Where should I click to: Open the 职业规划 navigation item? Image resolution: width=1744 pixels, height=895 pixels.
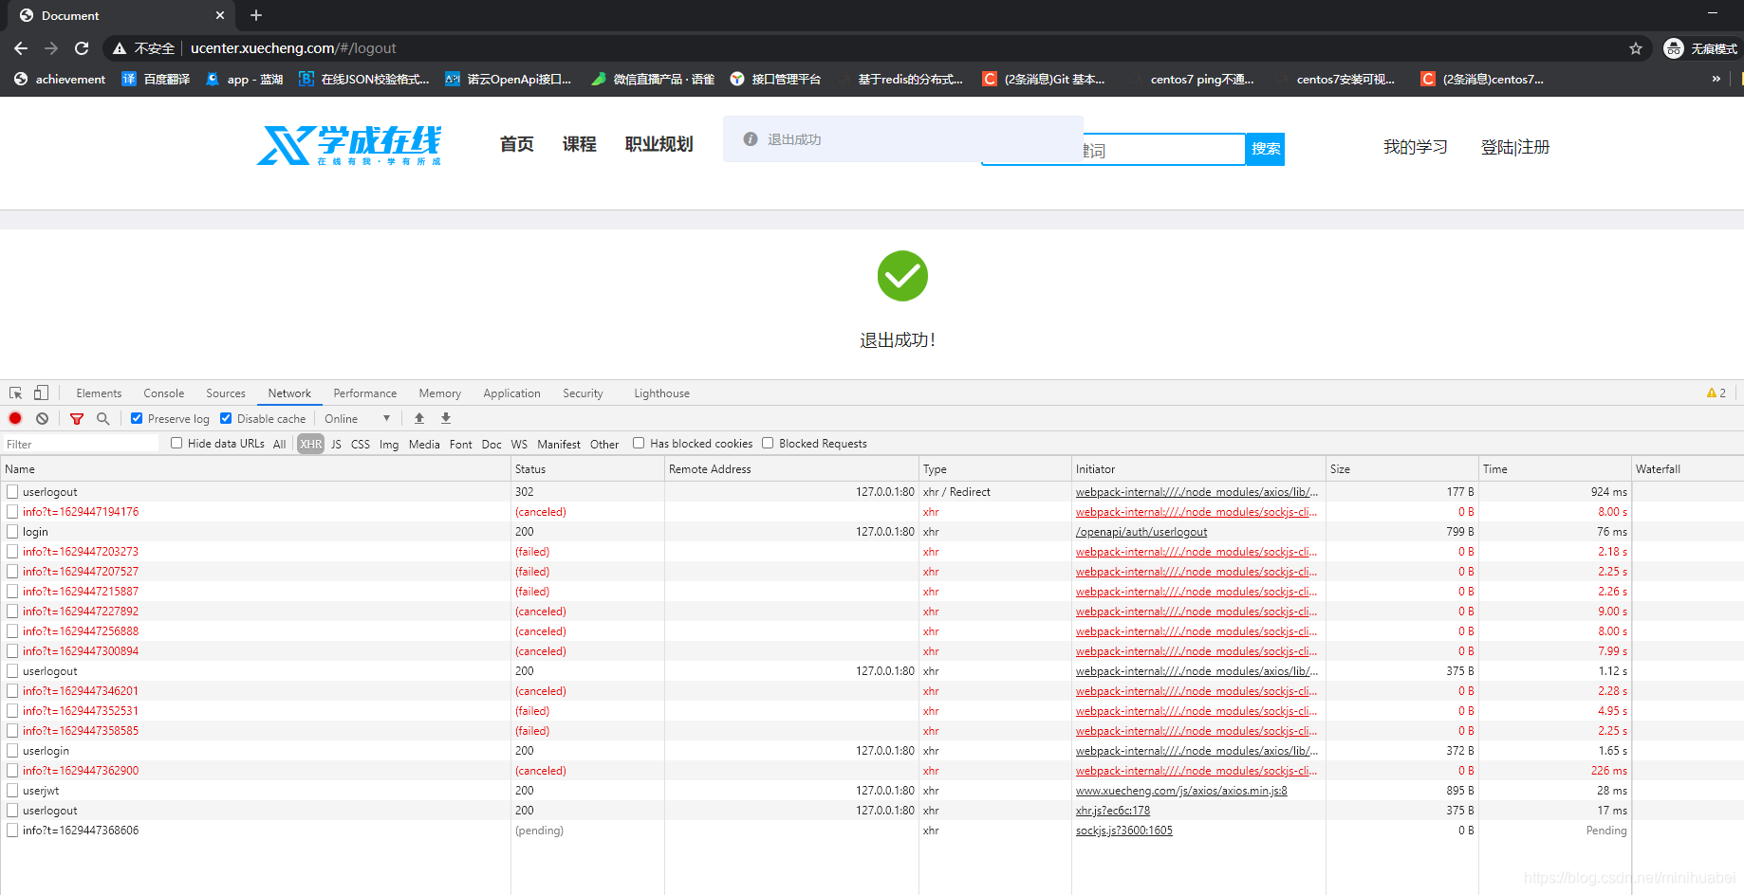coord(659,144)
